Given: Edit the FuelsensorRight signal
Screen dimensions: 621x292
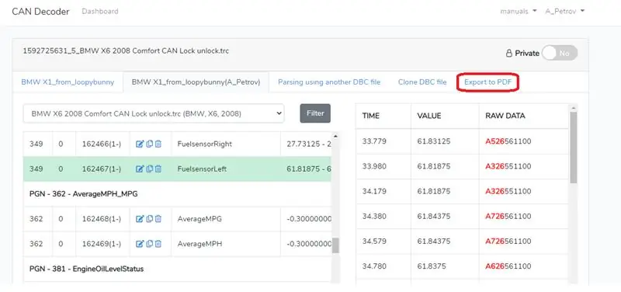Looking at the screenshot, I should [x=140, y=144].
